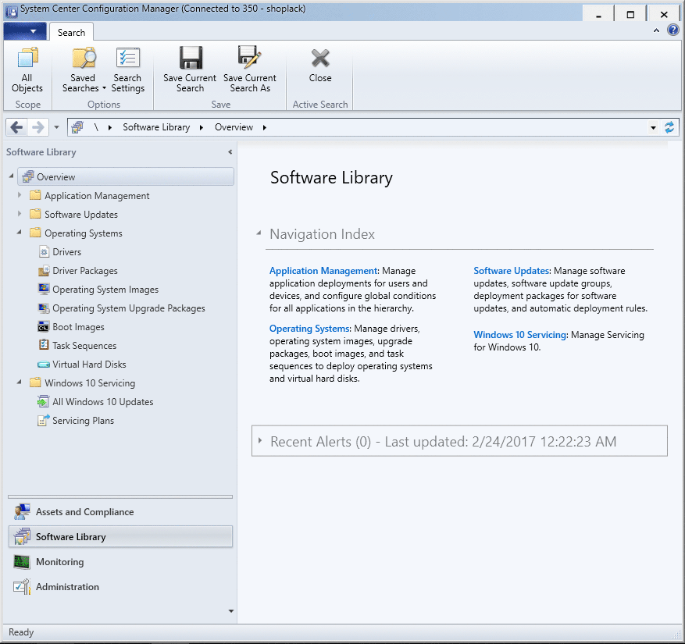Open Saved Searches in the ribbon
The width and height of the screenshot is (685, 644).
click(83, 69)
